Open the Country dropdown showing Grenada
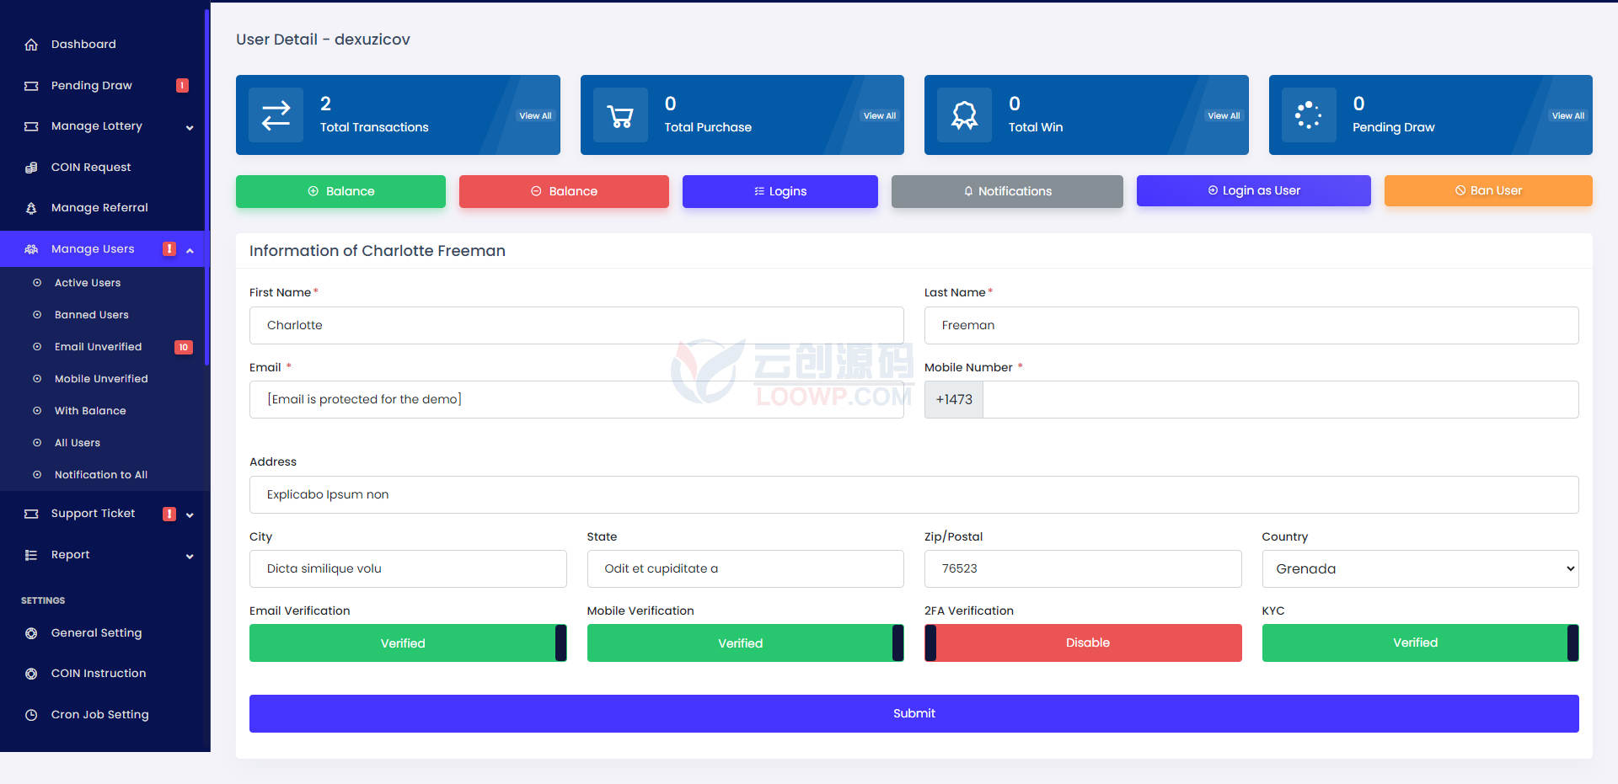This screenshot has height=784, width=1618. pos(1421,569)
